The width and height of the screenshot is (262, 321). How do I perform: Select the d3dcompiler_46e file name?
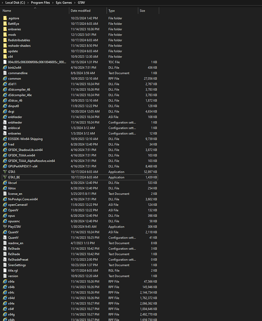click(20, 95)
